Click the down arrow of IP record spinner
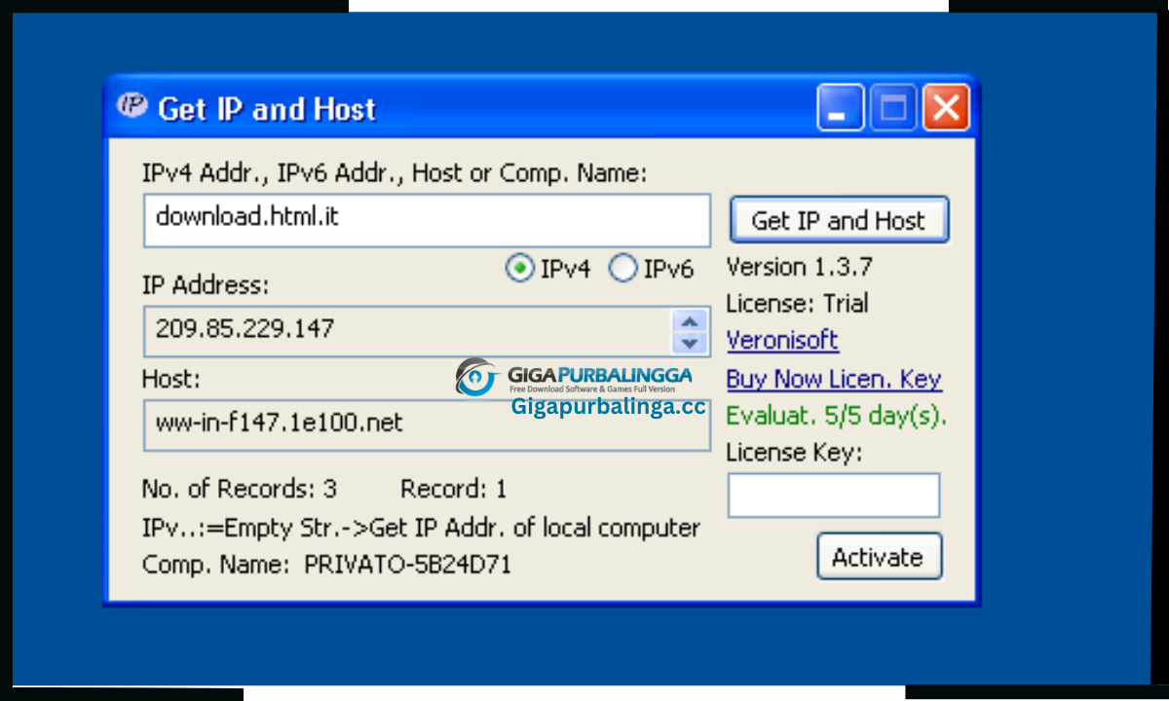This screenshot has width=1169, height=701. pos(690,342)
